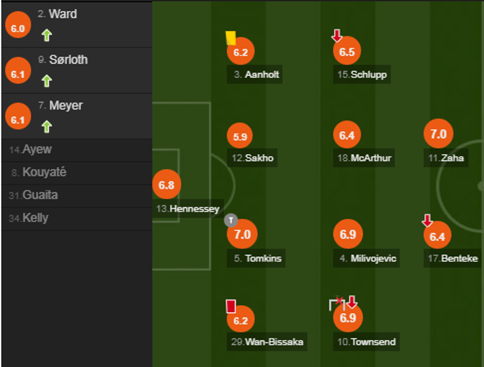
Task: Click Townsend's 6.9 rating circle
Action: 348,318
